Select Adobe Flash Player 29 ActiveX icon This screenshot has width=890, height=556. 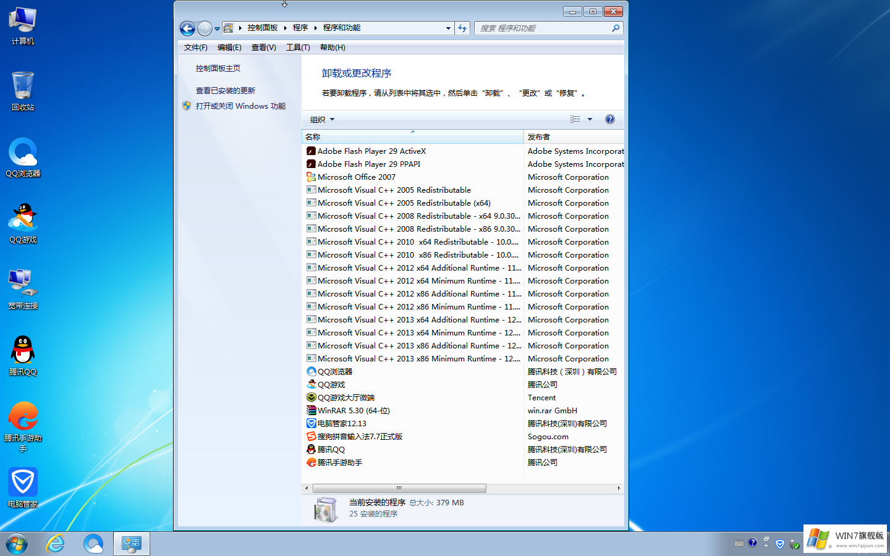coord(311,151)
